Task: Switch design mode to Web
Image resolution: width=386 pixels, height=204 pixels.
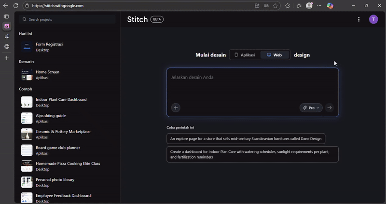Action: (275, 55)
